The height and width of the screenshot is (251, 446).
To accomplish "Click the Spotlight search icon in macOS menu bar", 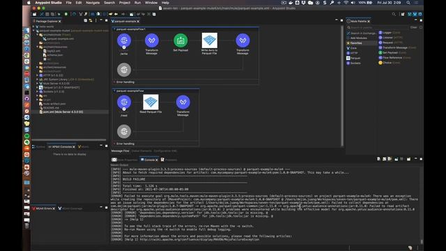I will (x=408, y=3).
